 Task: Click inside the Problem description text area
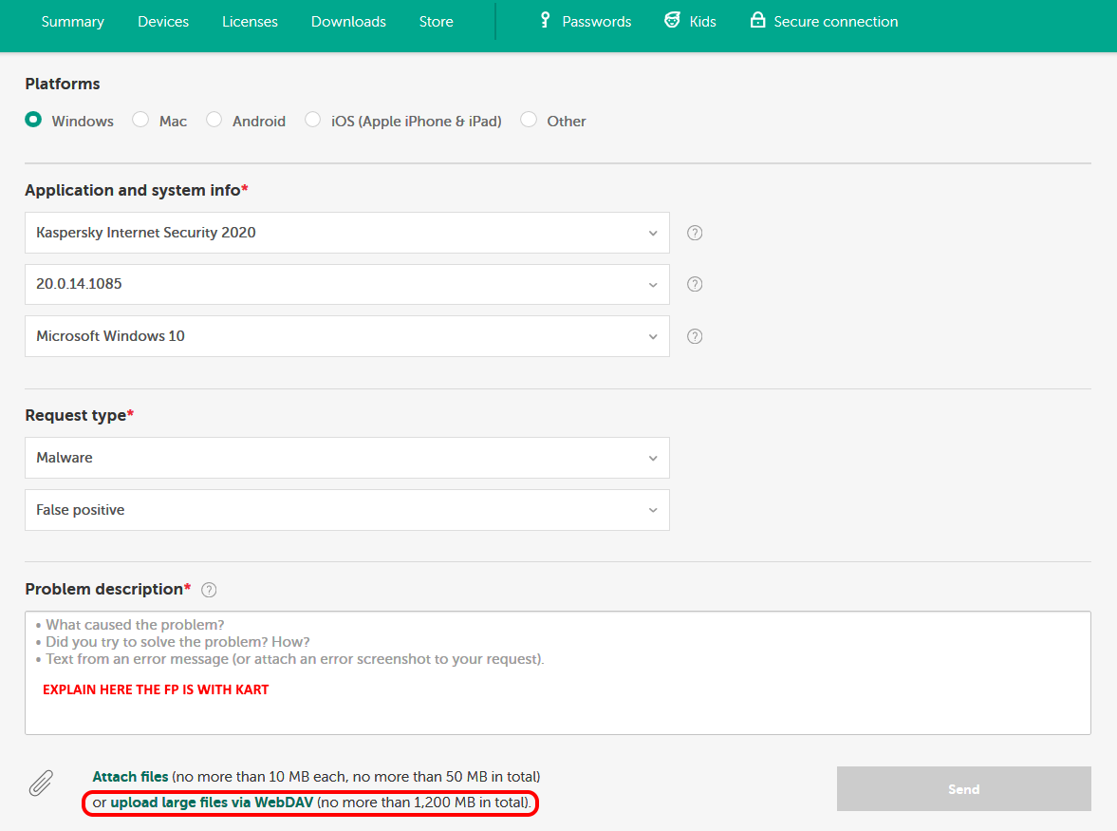558,672
